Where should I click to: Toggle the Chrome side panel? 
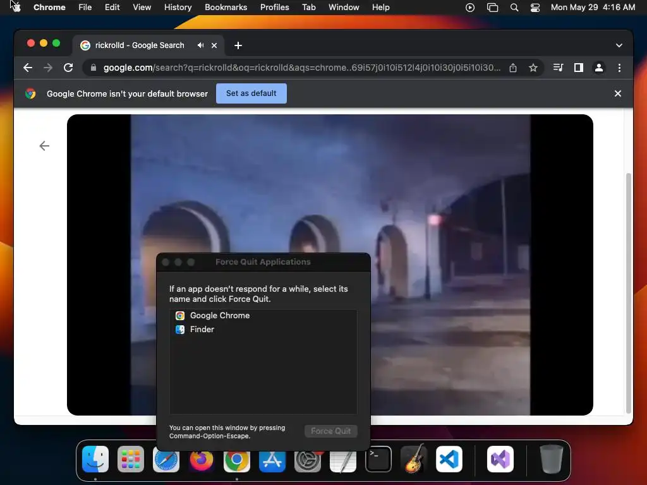[579, 68]
